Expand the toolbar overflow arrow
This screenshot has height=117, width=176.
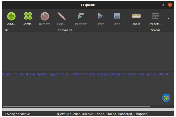click(168, 18)
